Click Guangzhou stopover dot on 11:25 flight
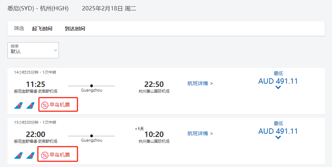 pyautogui.click(x=92, y=86)
